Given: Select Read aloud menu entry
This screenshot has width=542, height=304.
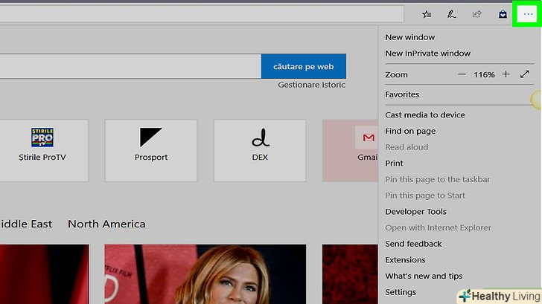Looking at the screenshot, I should [x=406, y=147].
